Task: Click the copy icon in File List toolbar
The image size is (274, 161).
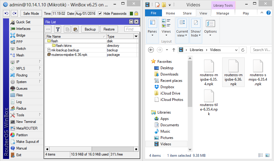Action: pyautogui.click(x=68, y=29)
